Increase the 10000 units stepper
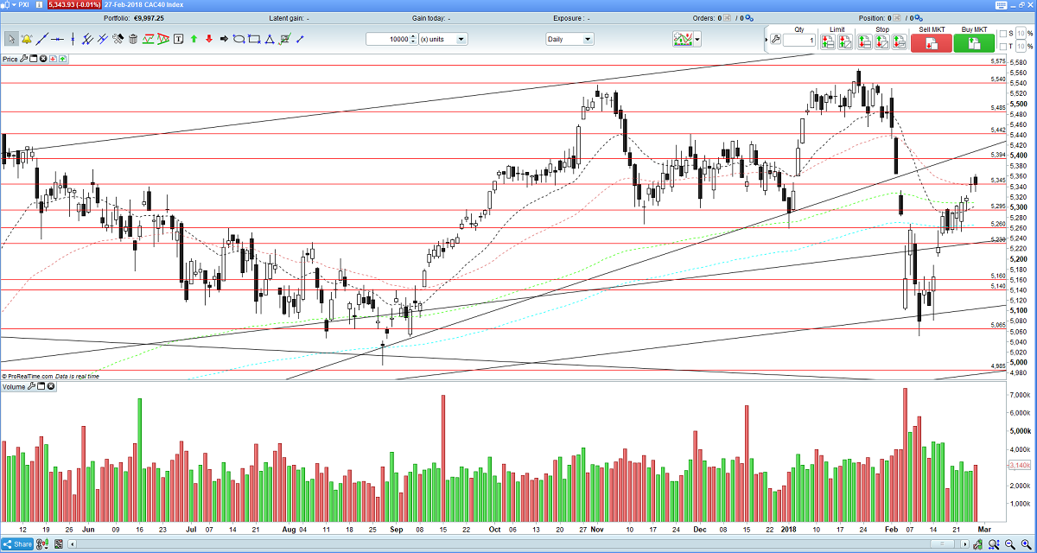 tap(413, 36)
